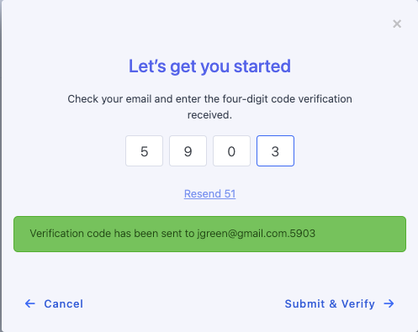Click the Check your email instruction line

click(x=209, y=99)
